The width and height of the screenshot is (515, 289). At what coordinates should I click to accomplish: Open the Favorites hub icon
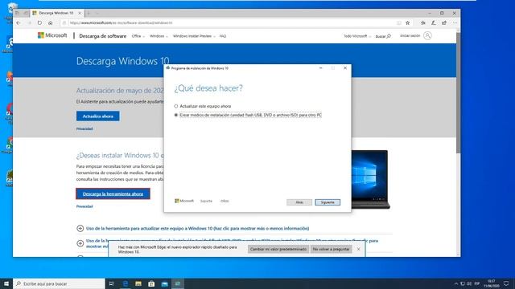[x=423, y=23]
